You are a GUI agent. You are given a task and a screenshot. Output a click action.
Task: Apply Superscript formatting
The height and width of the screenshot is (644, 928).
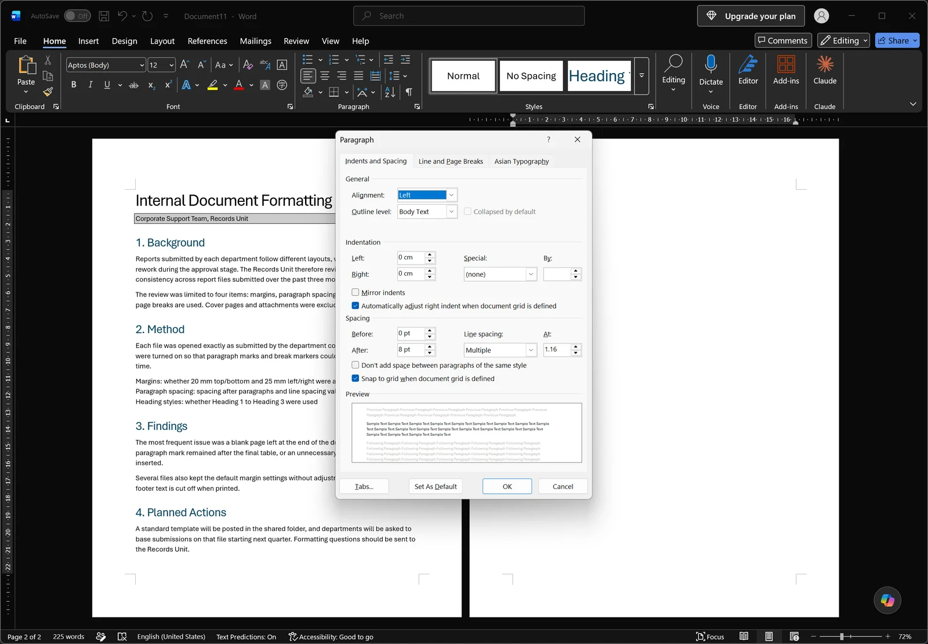coord(168,85)
